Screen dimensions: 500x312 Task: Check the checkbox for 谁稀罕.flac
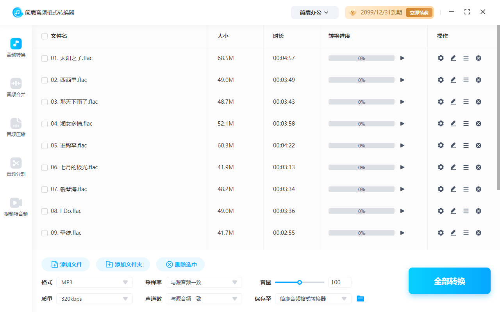(44, 145)
